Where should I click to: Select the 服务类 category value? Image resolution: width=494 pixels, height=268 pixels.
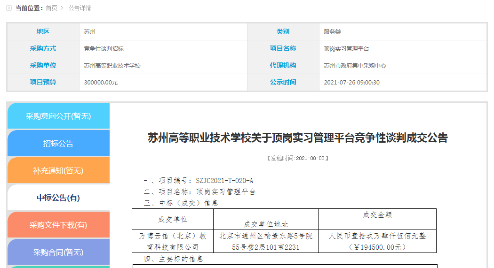(x=332, y=32)
